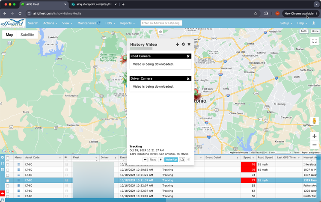321x202 pixels.
Task: Check the 10:21:37 AM row checkbox
Action: tap(8, 181)
